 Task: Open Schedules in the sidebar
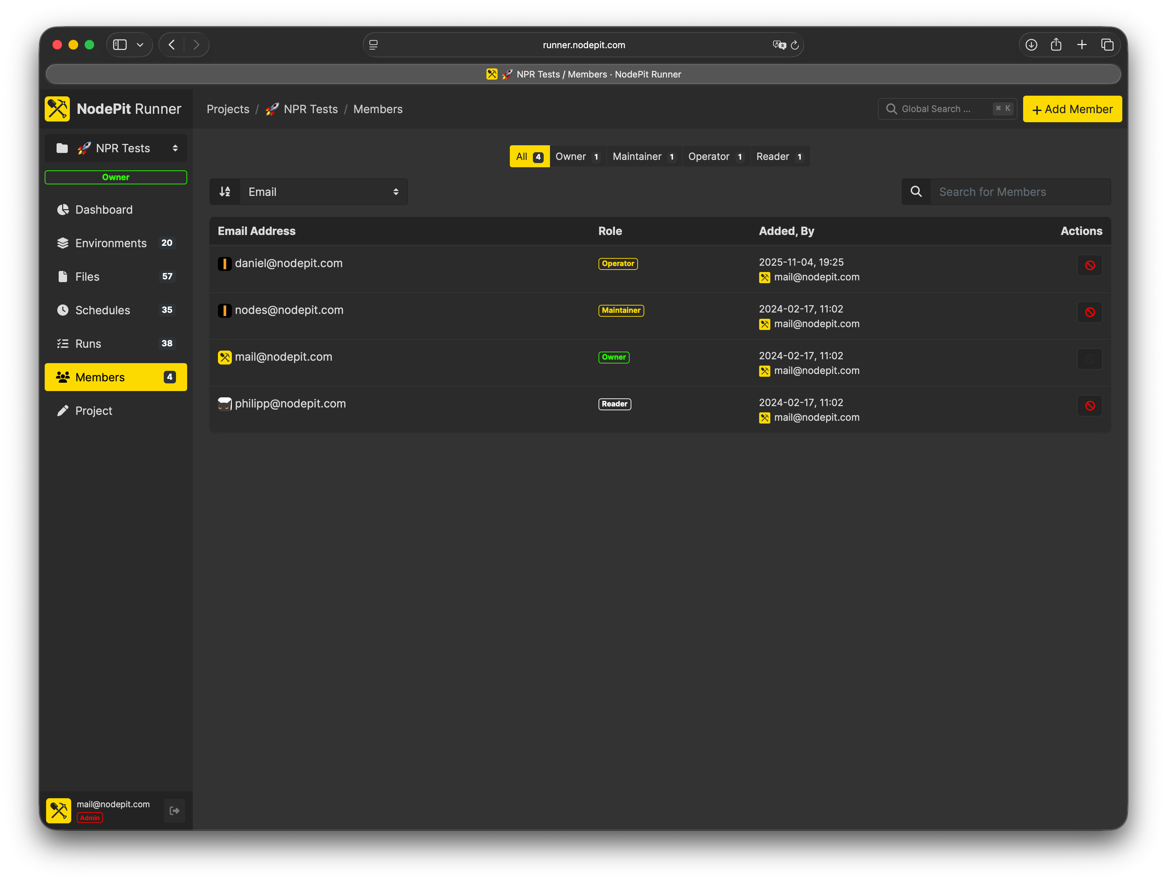click(116, 310)
